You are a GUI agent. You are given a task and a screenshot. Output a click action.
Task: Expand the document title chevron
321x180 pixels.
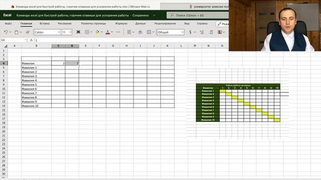[154, 15]
